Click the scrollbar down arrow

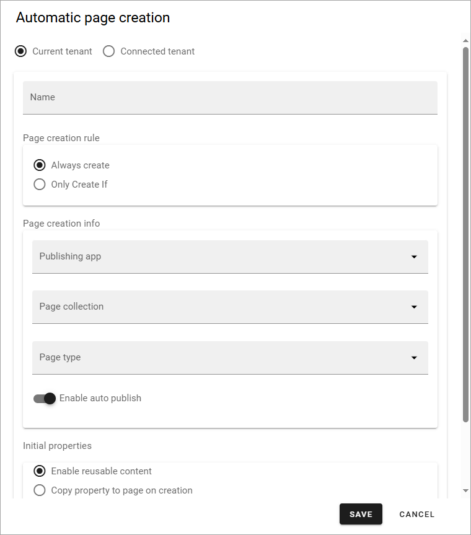click(x=465, y=490)
